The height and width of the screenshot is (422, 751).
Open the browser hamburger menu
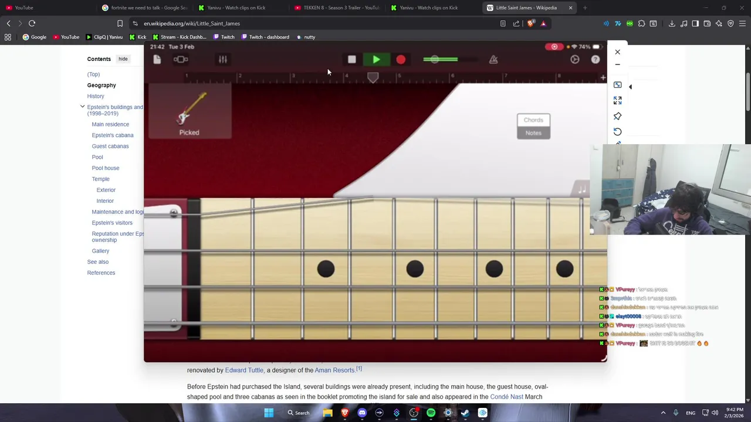742,23
